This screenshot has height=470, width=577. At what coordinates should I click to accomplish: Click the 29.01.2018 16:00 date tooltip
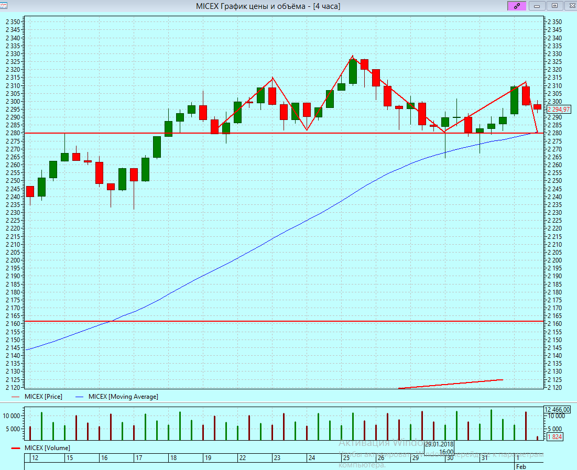[439, 448]
